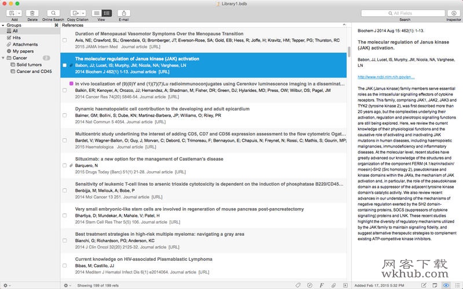
Task: Check the epicardium reference box
Action: click(x=65, y=115)
